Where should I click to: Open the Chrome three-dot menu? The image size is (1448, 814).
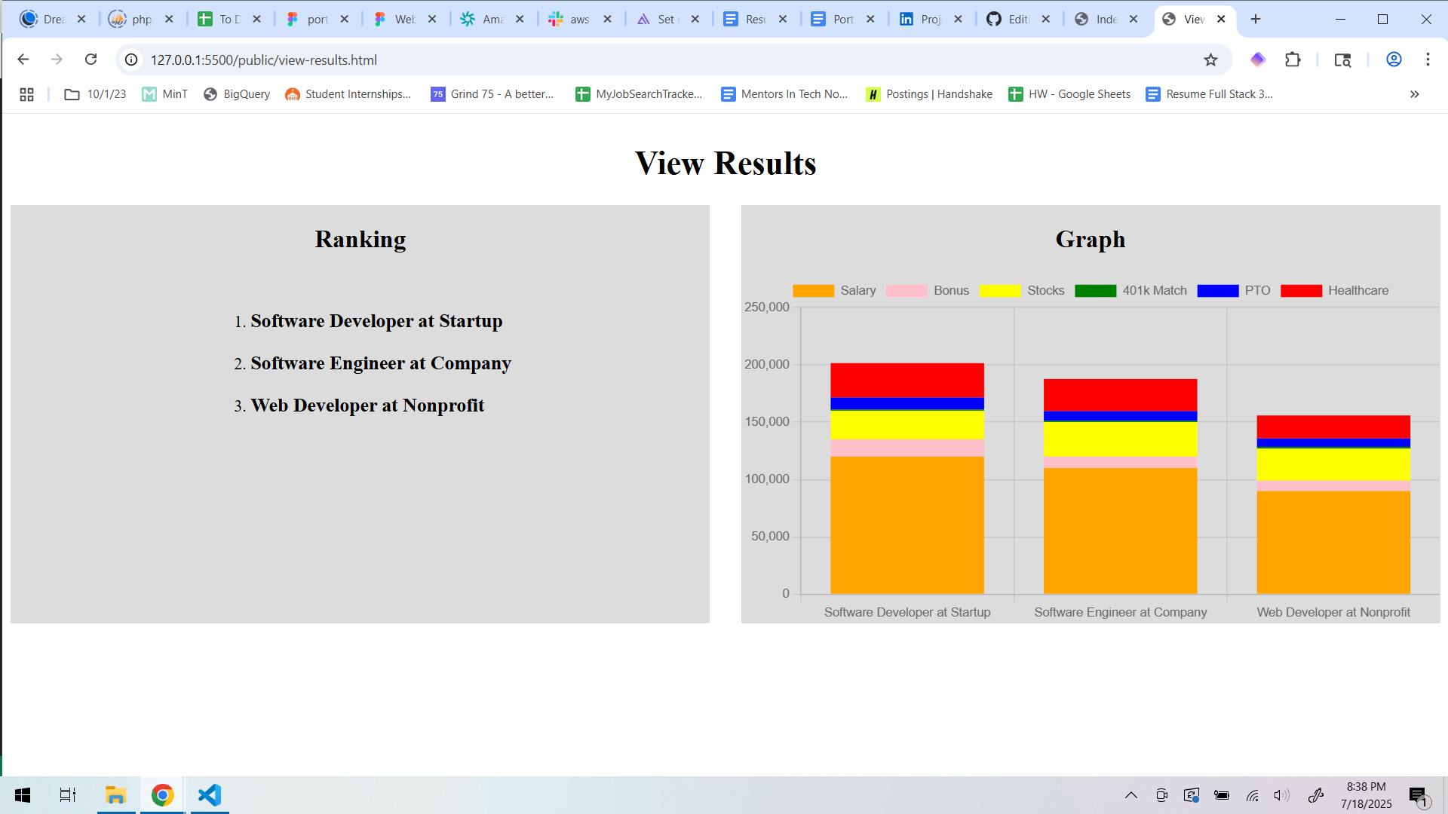pos(1428,60)
